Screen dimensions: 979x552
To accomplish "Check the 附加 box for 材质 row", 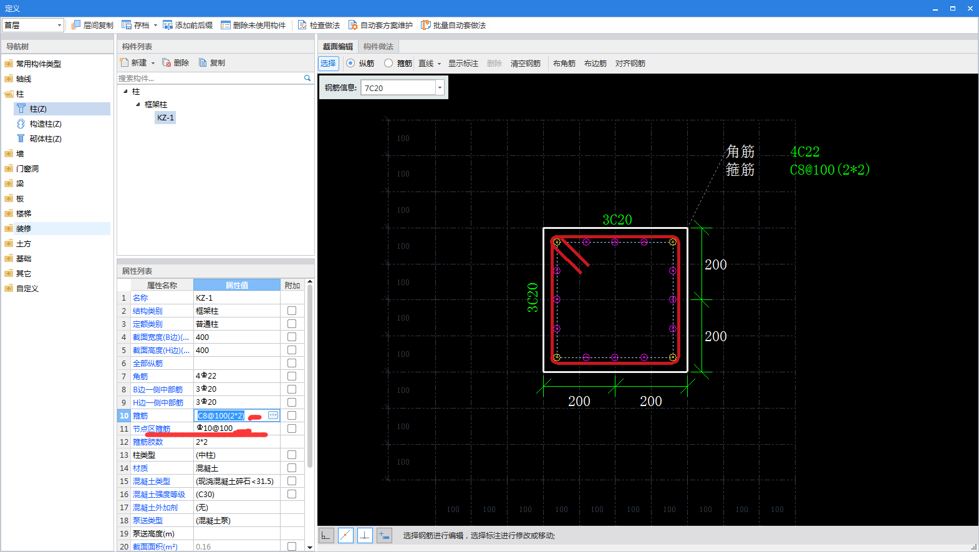I will tap(292, 468).
